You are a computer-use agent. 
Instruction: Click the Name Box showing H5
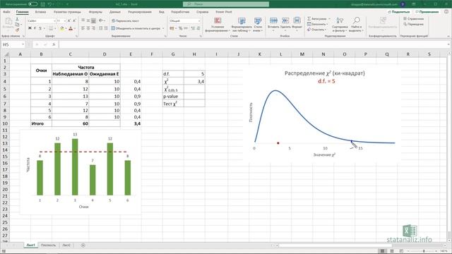click(x=13, y=44)
